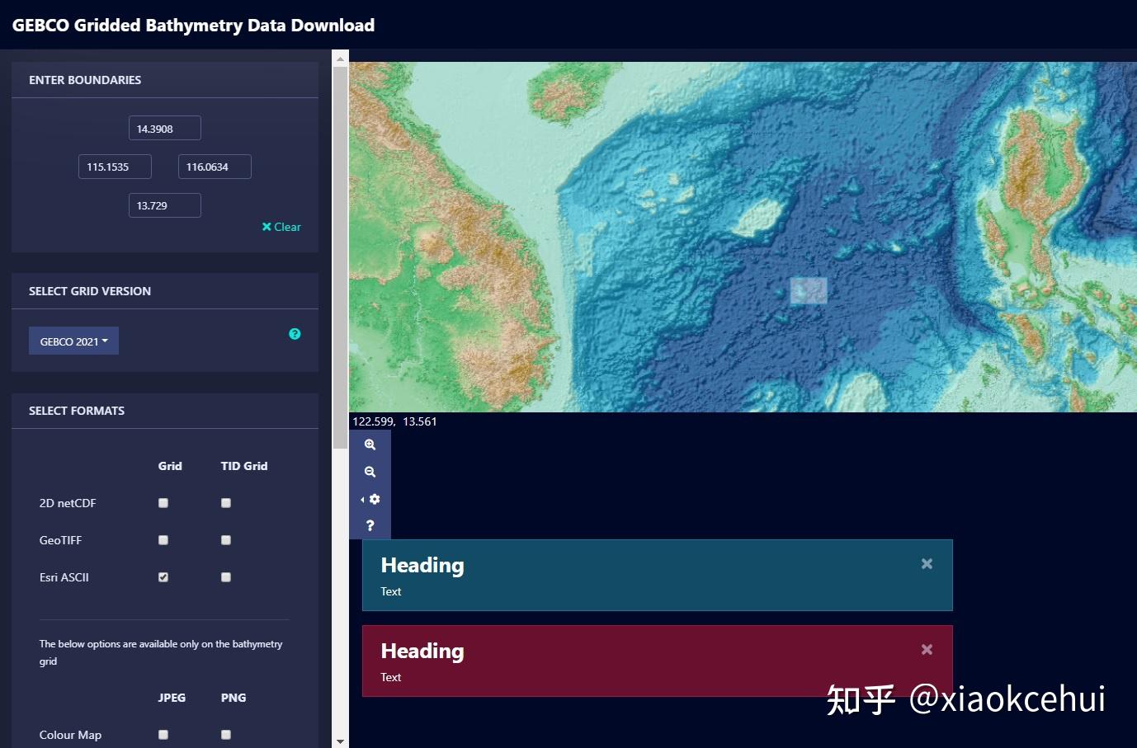
Task: Check GeoTIFF for the TID Grid
Action: point(225,539)
